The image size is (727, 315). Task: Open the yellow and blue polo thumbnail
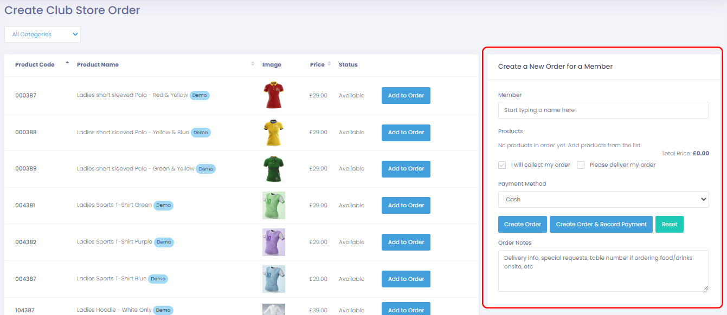click(273, 132)
